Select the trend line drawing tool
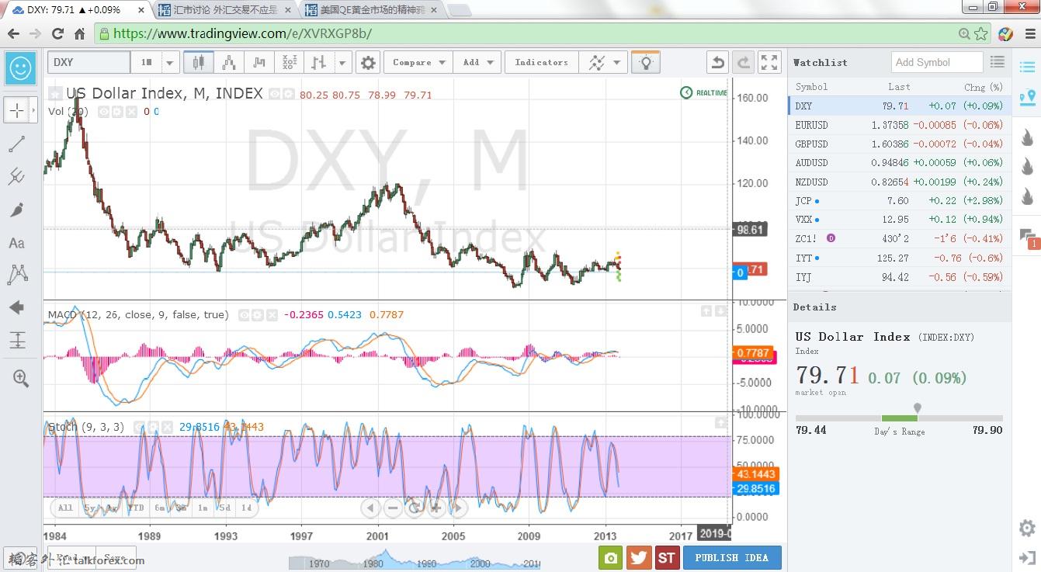1041x572 pixels. tap(17, 144)
